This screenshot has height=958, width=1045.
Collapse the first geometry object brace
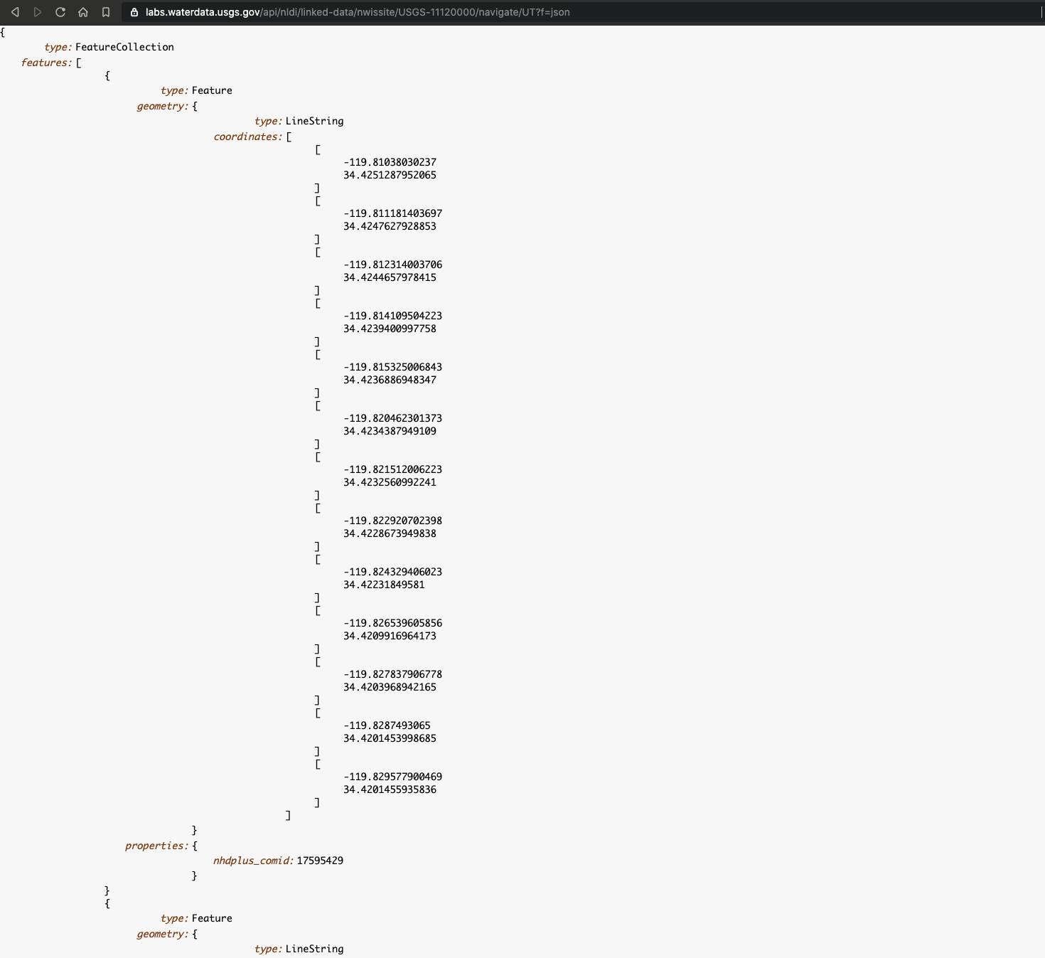195,106
